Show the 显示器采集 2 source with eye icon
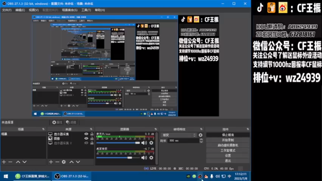 [x=86, y=143]
